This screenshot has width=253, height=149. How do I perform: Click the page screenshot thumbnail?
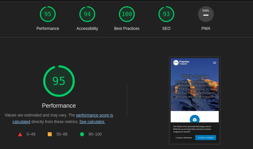[x=195, y=100]
